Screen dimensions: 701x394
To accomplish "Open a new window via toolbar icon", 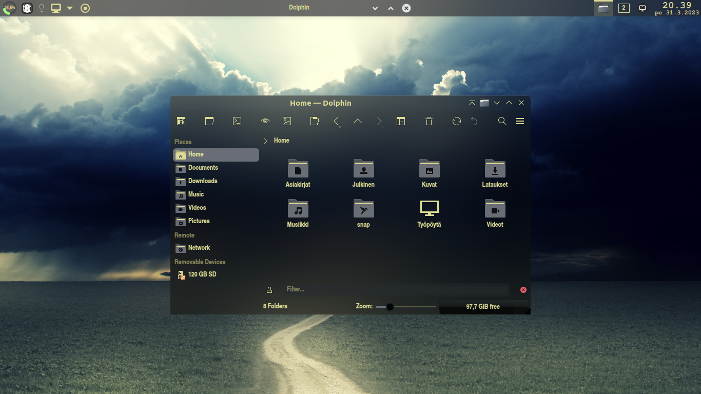I will tap(209, 121).
